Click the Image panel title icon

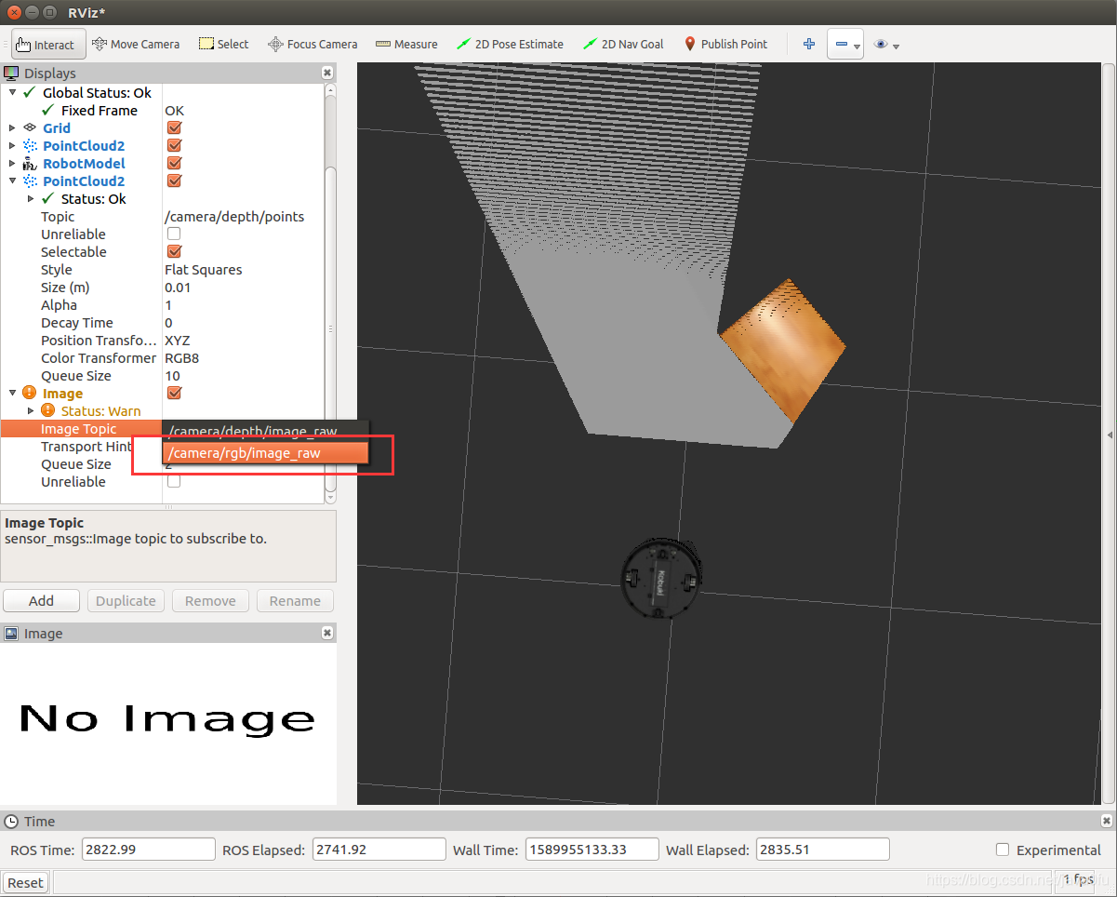click(11, 633)
